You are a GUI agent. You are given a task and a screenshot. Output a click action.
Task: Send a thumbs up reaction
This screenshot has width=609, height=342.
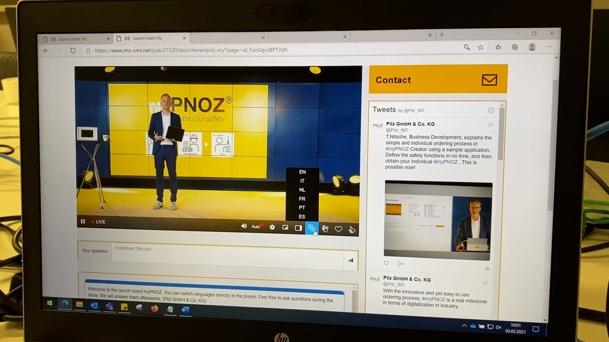click(x=352, y=230)
